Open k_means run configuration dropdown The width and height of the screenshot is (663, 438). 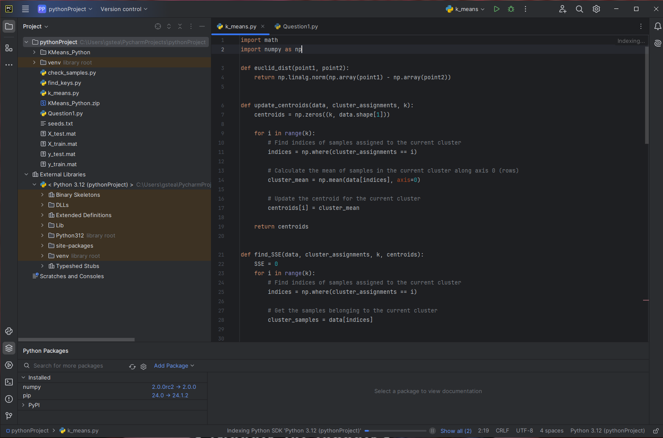(x=465, y=9)
